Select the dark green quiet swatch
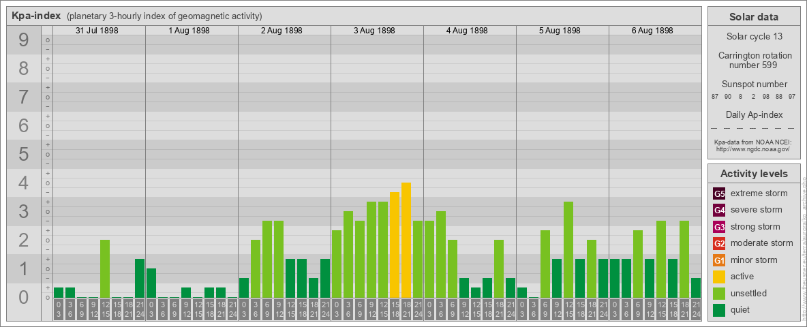This screenshot has height=327, width=807. point(720,310)
